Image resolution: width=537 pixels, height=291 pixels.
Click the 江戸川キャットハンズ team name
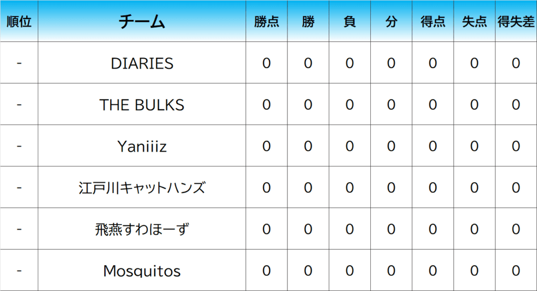pos(142,188)
